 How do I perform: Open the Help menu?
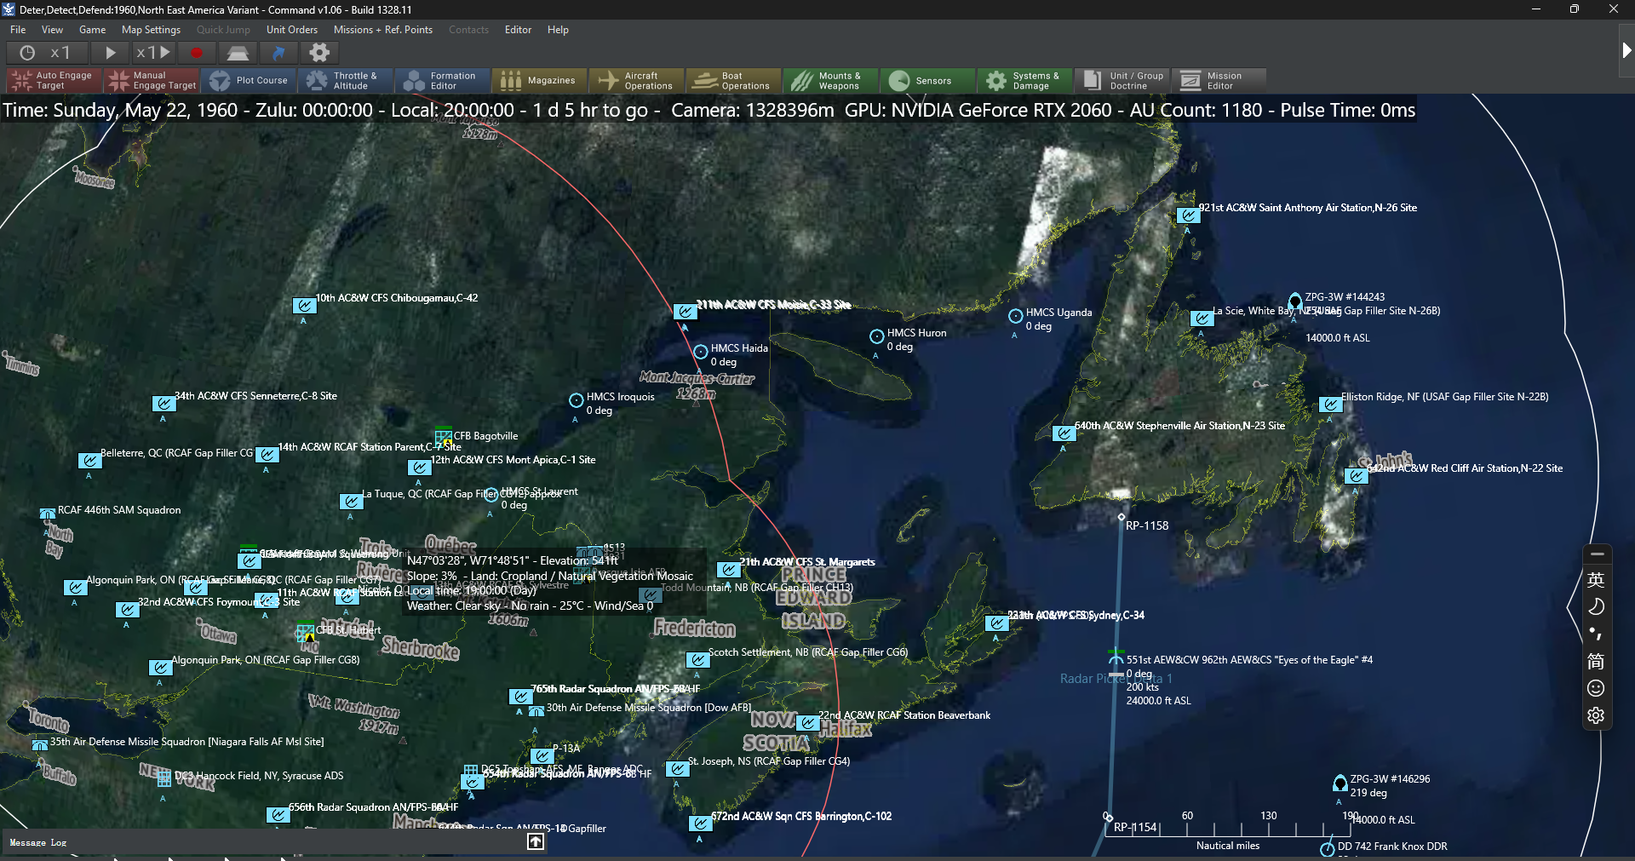pos(559,30)
